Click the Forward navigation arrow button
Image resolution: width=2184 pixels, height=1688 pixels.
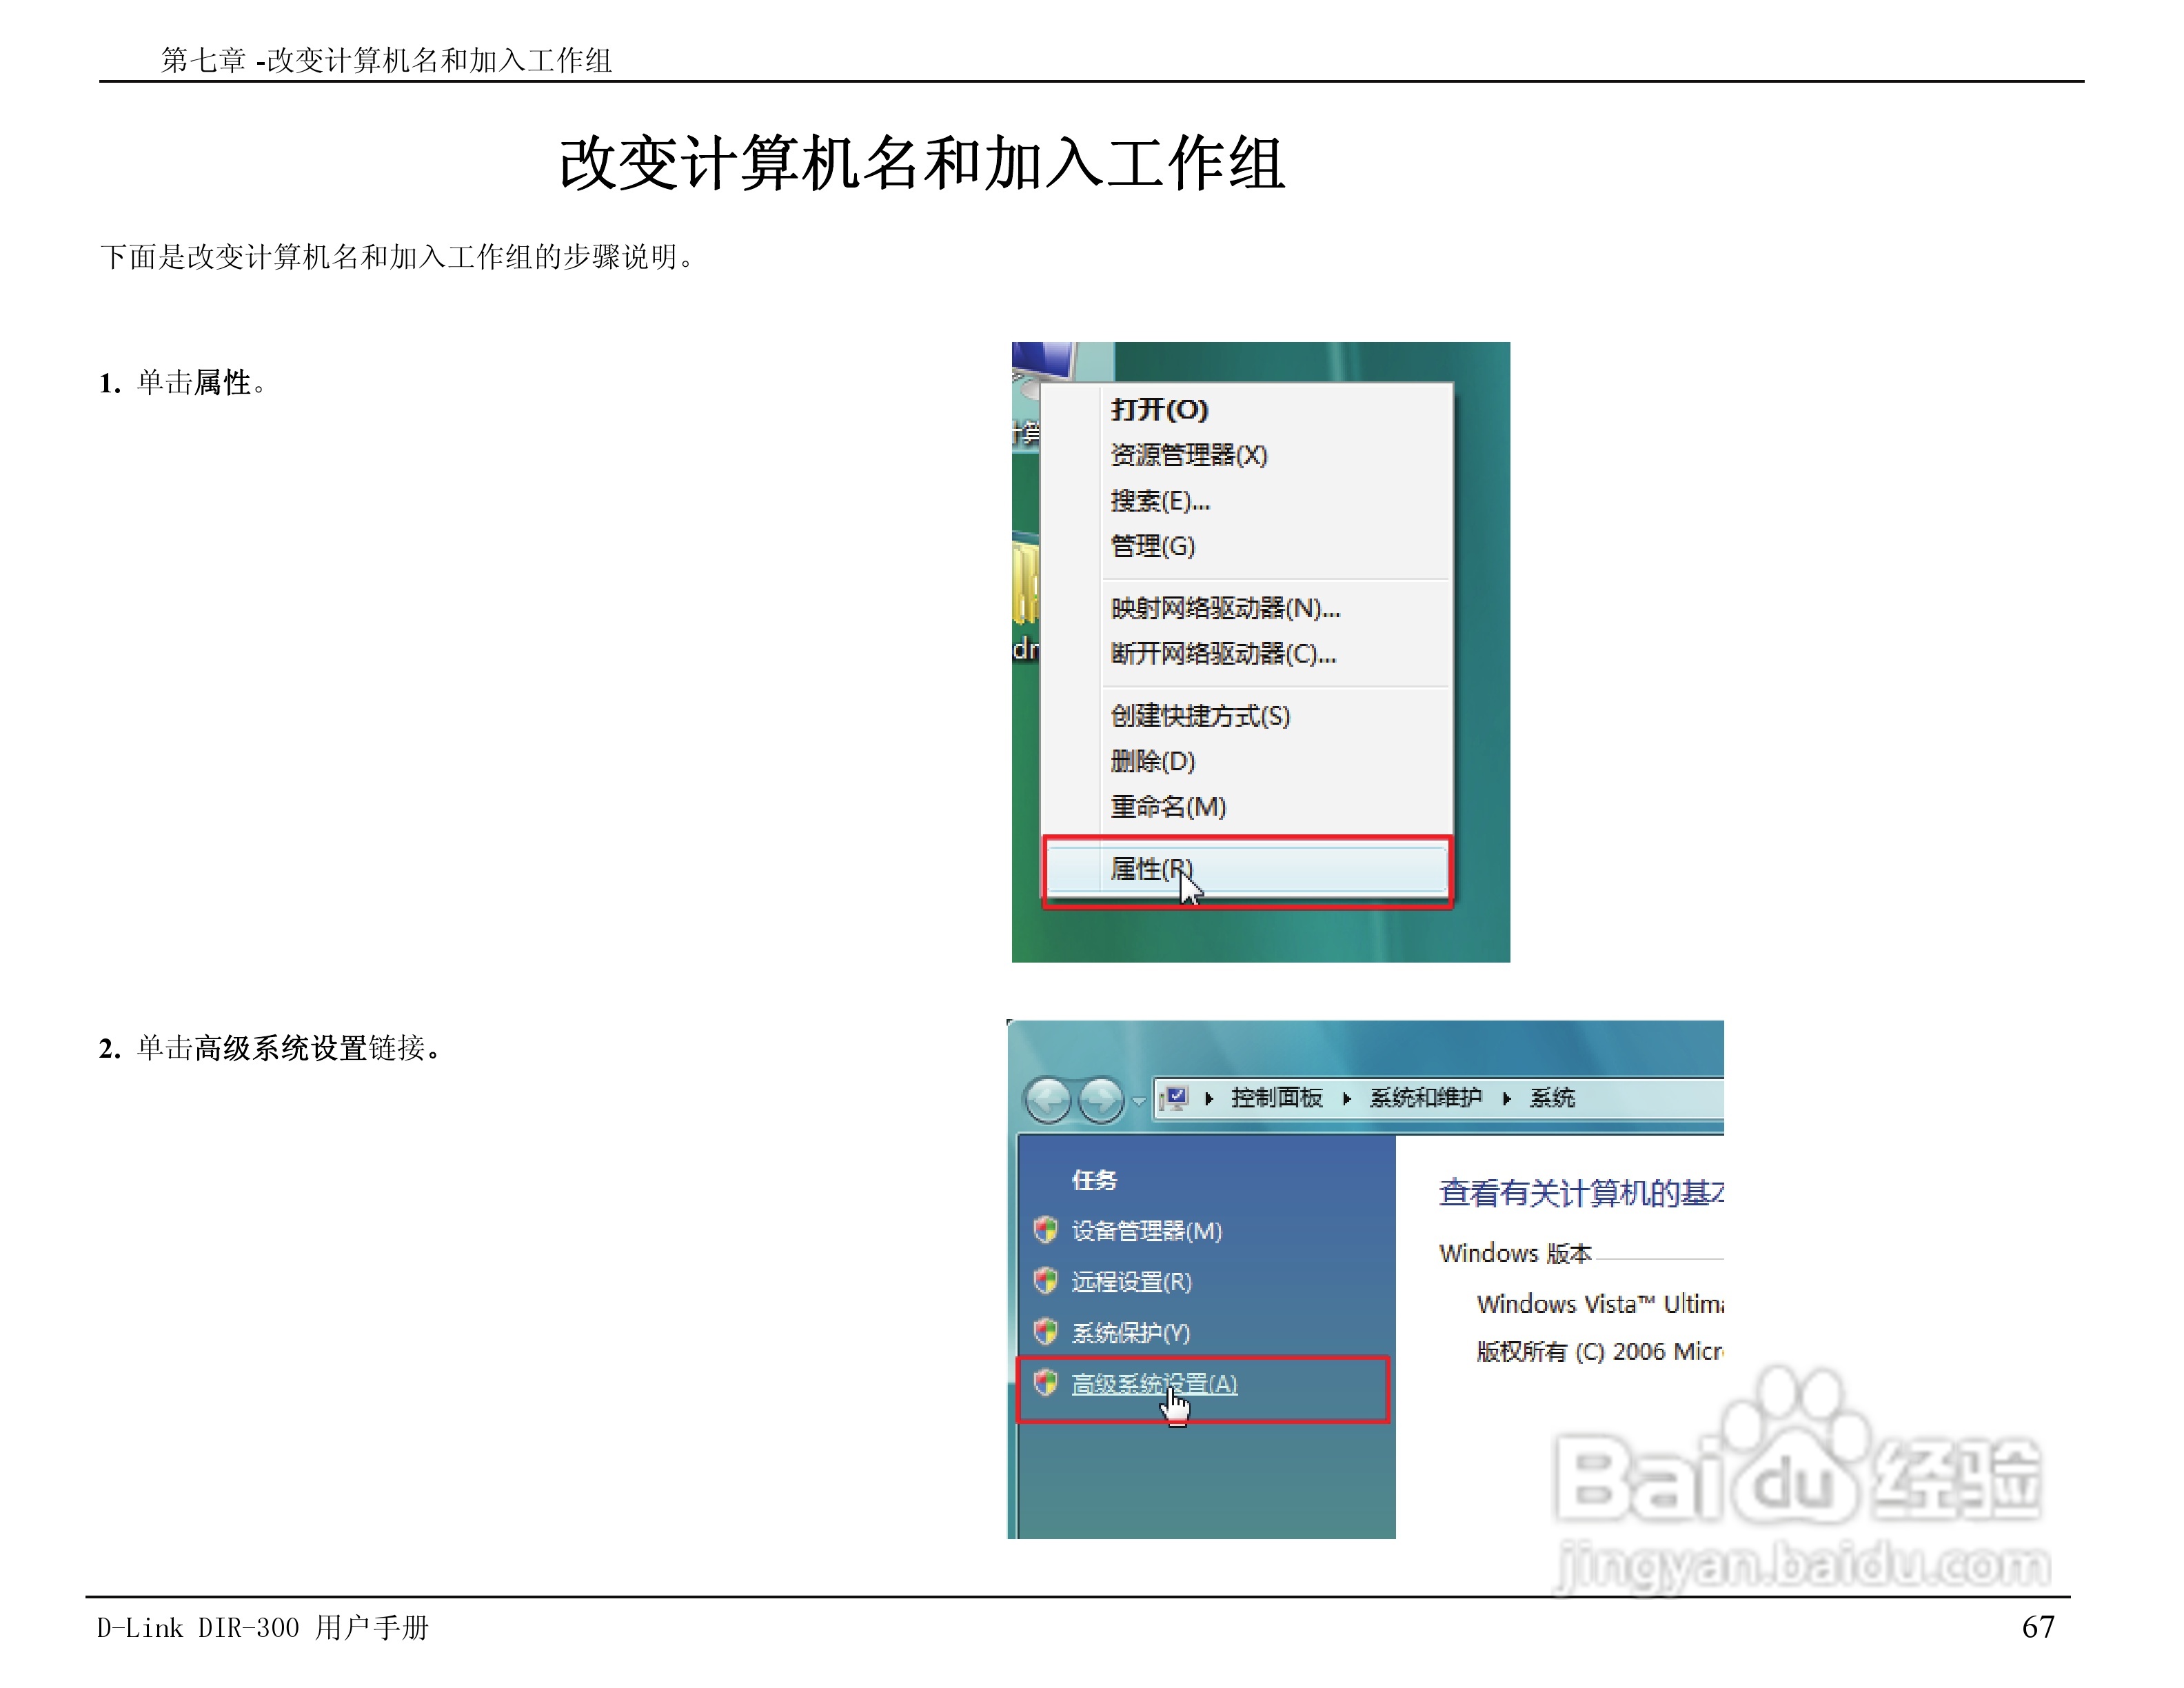[1101, 1100]
